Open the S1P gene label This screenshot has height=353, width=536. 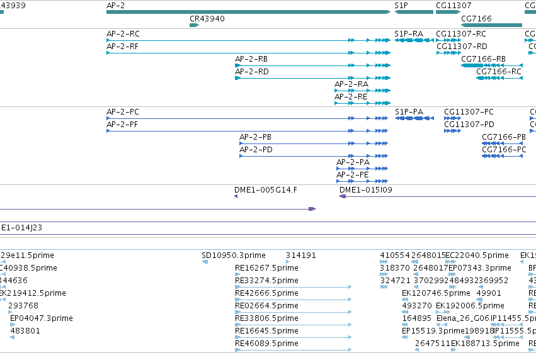point(401,6)
